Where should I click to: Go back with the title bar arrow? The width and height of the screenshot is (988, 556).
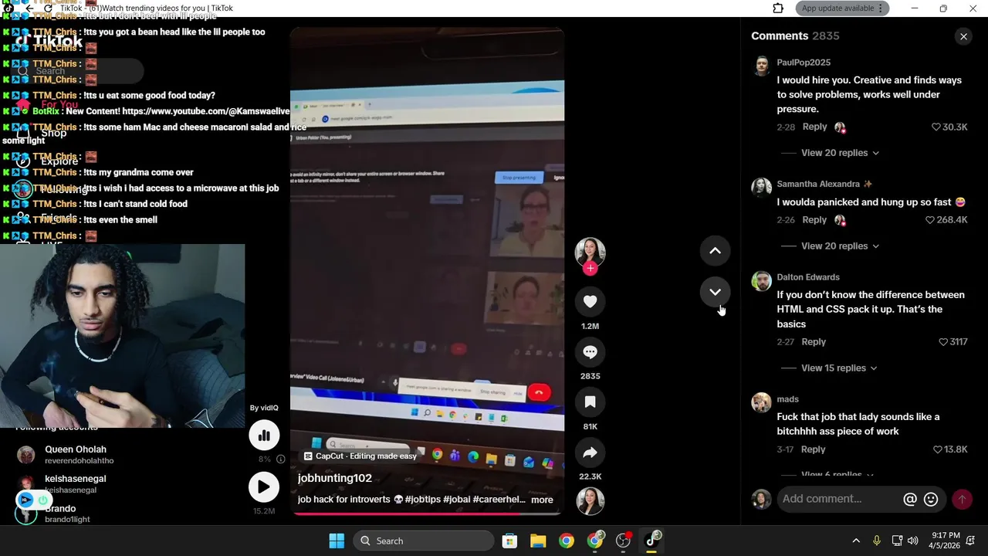click(x=29, y=8)
